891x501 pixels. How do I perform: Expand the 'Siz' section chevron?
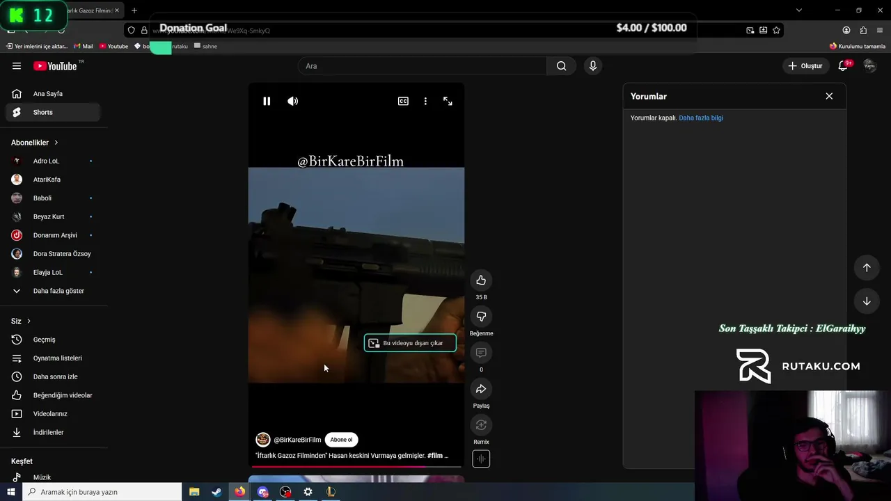(x=29, y=321)
